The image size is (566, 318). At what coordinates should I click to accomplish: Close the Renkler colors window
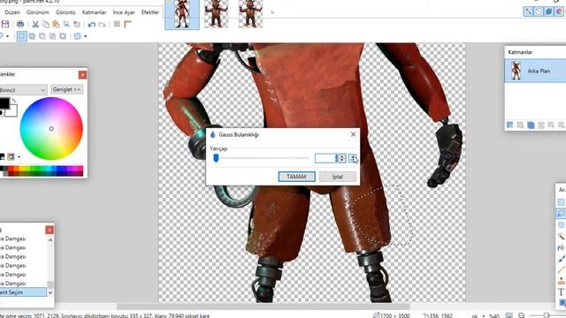[82, 74]
